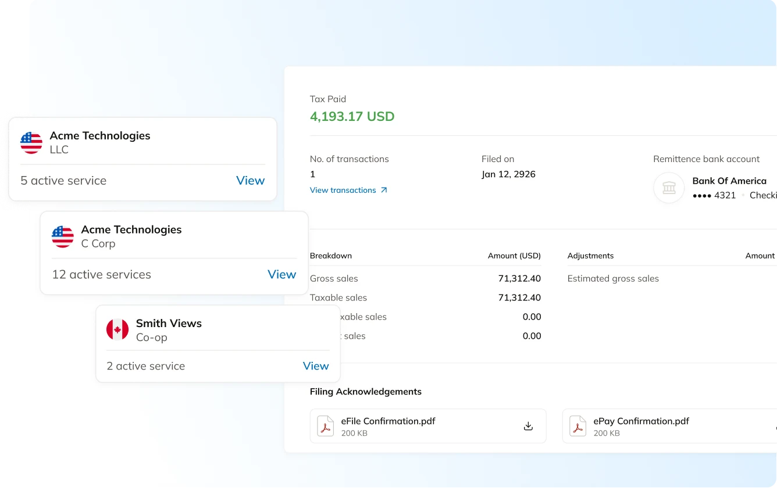This screenshot has width=777, height=488.
Task: Select the Acme Technologies LLC card title
Action: pos(100,135)
